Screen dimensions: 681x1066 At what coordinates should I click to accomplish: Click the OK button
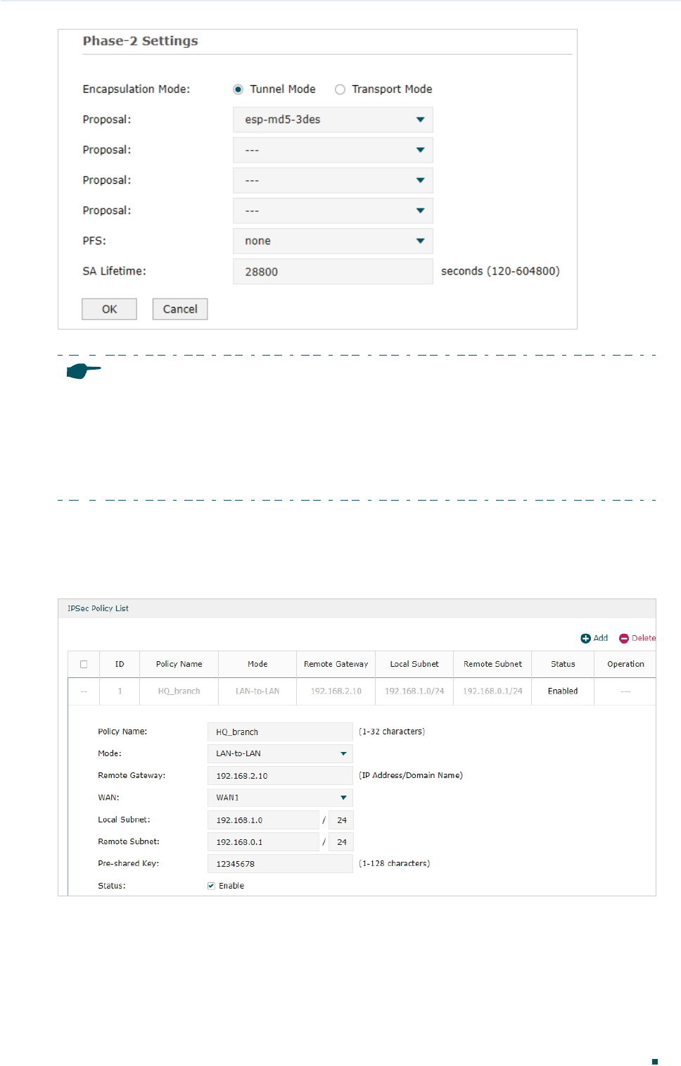coord(109,309)
